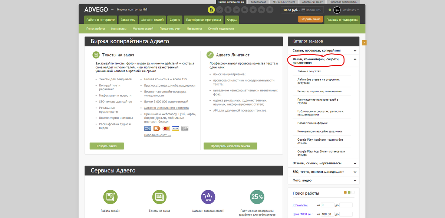This screenshot has width=445, height=218.
Task: Click the orange side-panel arrow tab
Action: (364, 43)
